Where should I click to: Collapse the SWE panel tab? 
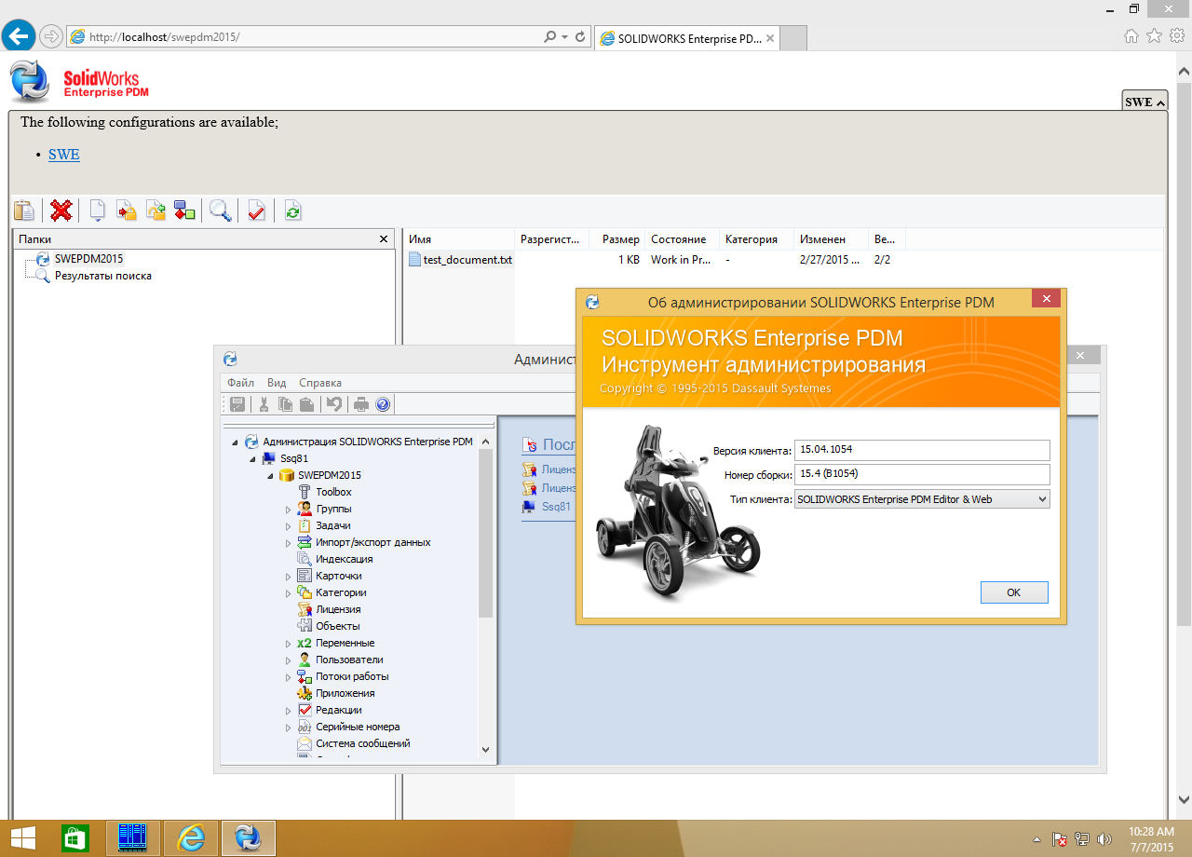(1145, 102)
